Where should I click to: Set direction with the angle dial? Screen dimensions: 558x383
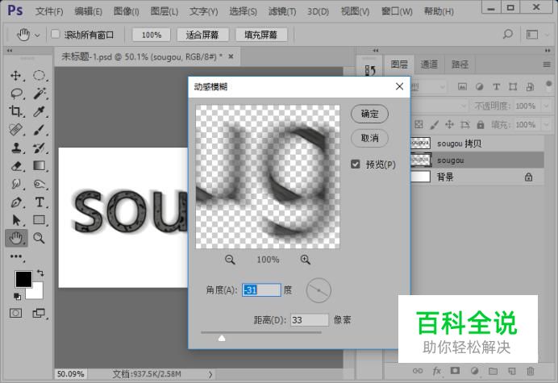(319, 290)
